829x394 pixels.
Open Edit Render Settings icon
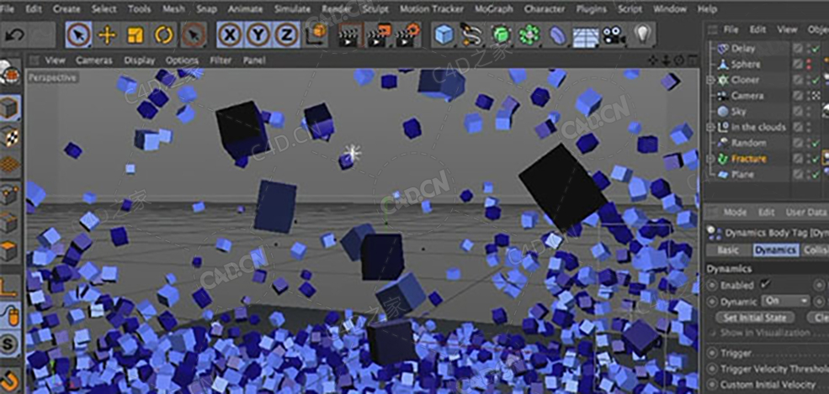tap(408, 34)
